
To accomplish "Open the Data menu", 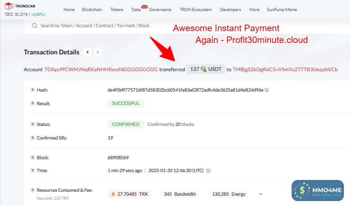I will [x=136, y=10].
